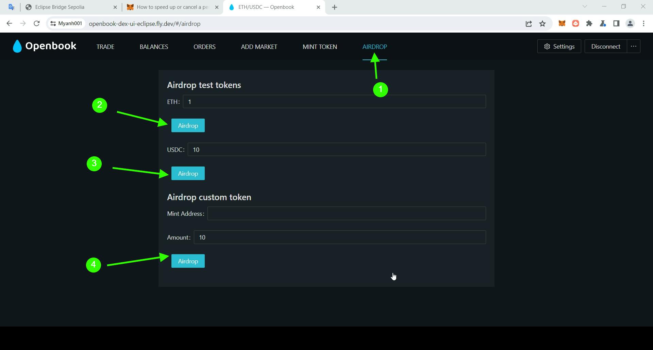Screen dimensions: 653x350
Task: Click the Disconnect wallet button
Action: 606,47
